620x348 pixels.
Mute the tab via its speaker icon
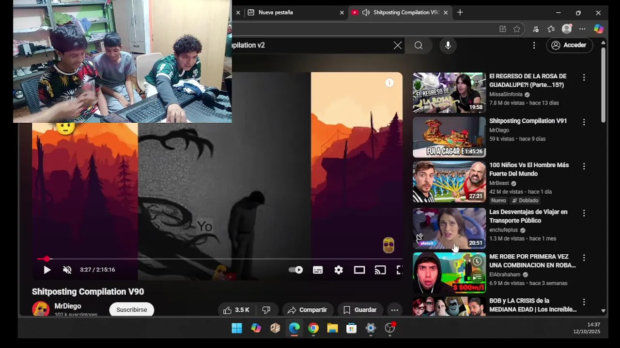coord(366,13)
